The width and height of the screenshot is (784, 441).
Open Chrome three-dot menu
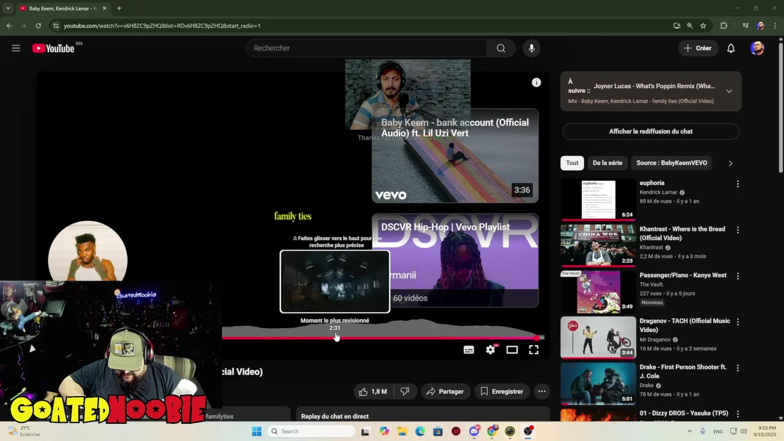click(x=775, y=26)
